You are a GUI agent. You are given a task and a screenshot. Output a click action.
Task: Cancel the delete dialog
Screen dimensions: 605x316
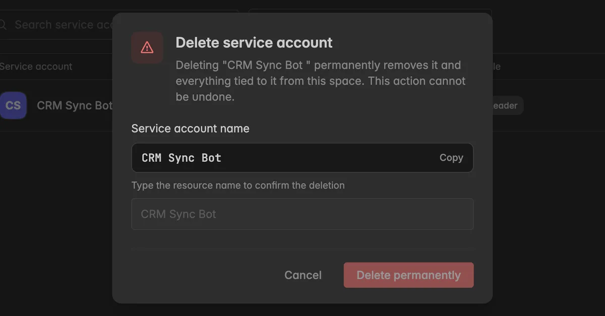pos(303,275)
